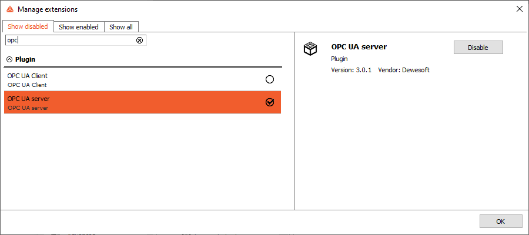Select the OPC UA Client list row
Viewport: 529px width, 235px height.
pyautogui.click(x=142, y=79)
